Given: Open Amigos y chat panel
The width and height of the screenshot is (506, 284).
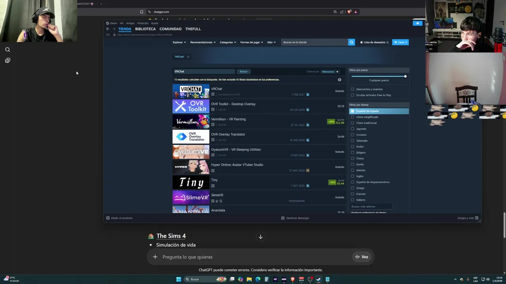Looking at the screenshot, I should click(468, 218).
